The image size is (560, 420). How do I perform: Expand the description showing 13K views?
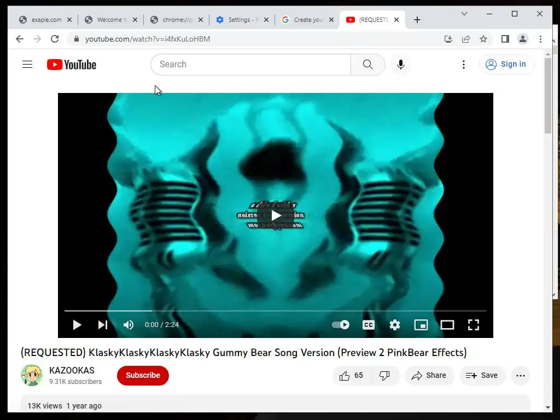(x=276, y=404)
